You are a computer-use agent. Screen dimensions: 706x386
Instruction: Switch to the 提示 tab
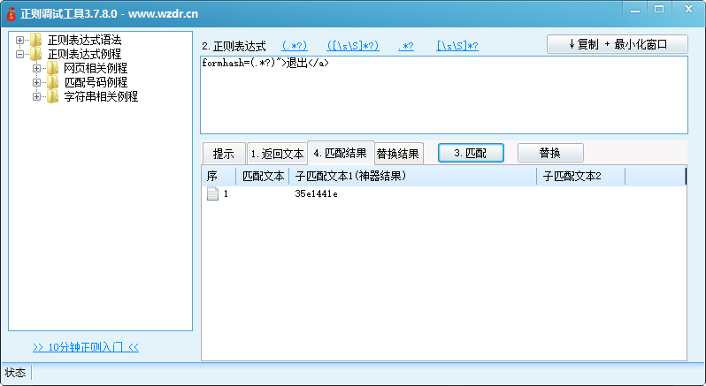tap(223, 154)
